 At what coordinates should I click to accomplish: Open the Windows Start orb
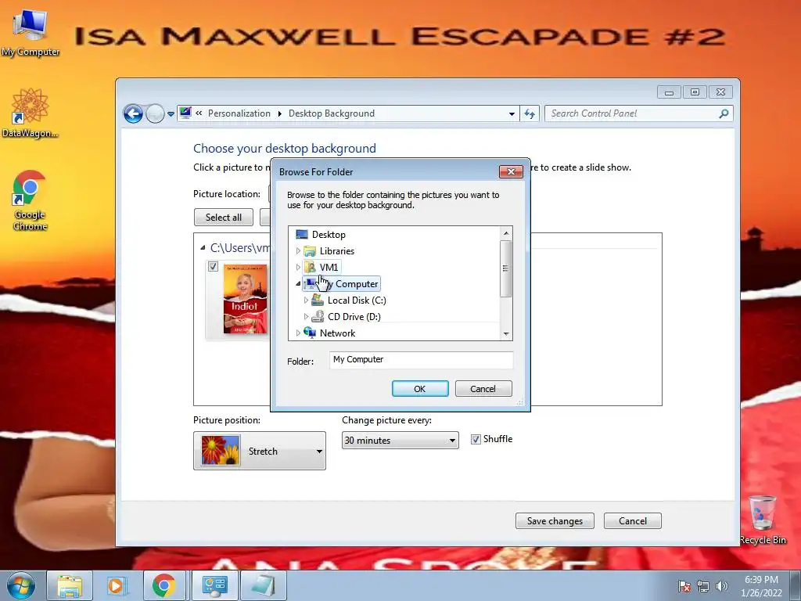(21, 585)
